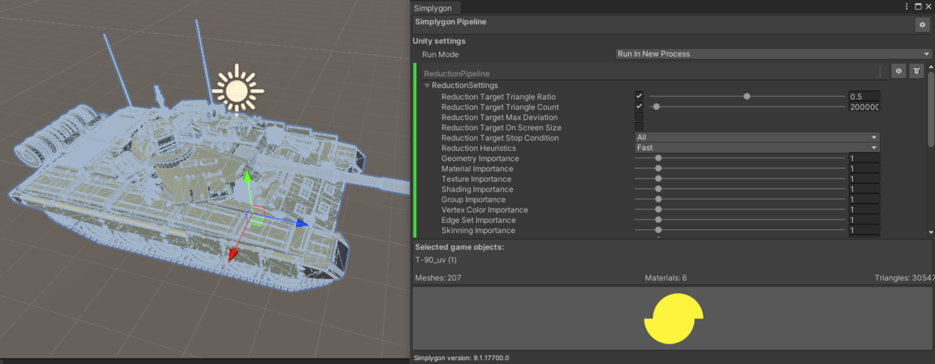The width and height of the screenshot is (935, 364).
Task: Open the ReductionPipeline gear settings
Action: coord(898,71)
